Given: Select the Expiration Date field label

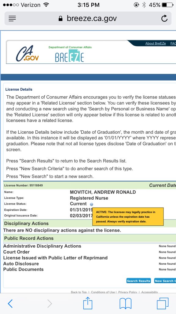Looking at the screenshot, I should point(16,210).
